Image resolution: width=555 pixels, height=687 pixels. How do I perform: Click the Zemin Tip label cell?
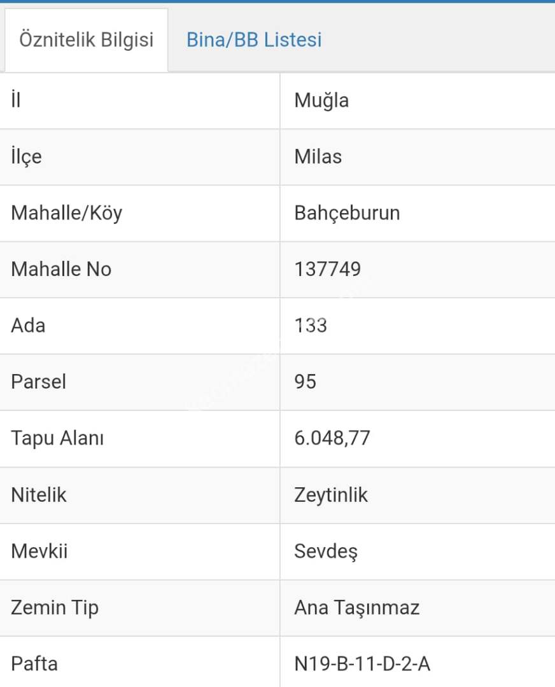[x=55, y=607]
